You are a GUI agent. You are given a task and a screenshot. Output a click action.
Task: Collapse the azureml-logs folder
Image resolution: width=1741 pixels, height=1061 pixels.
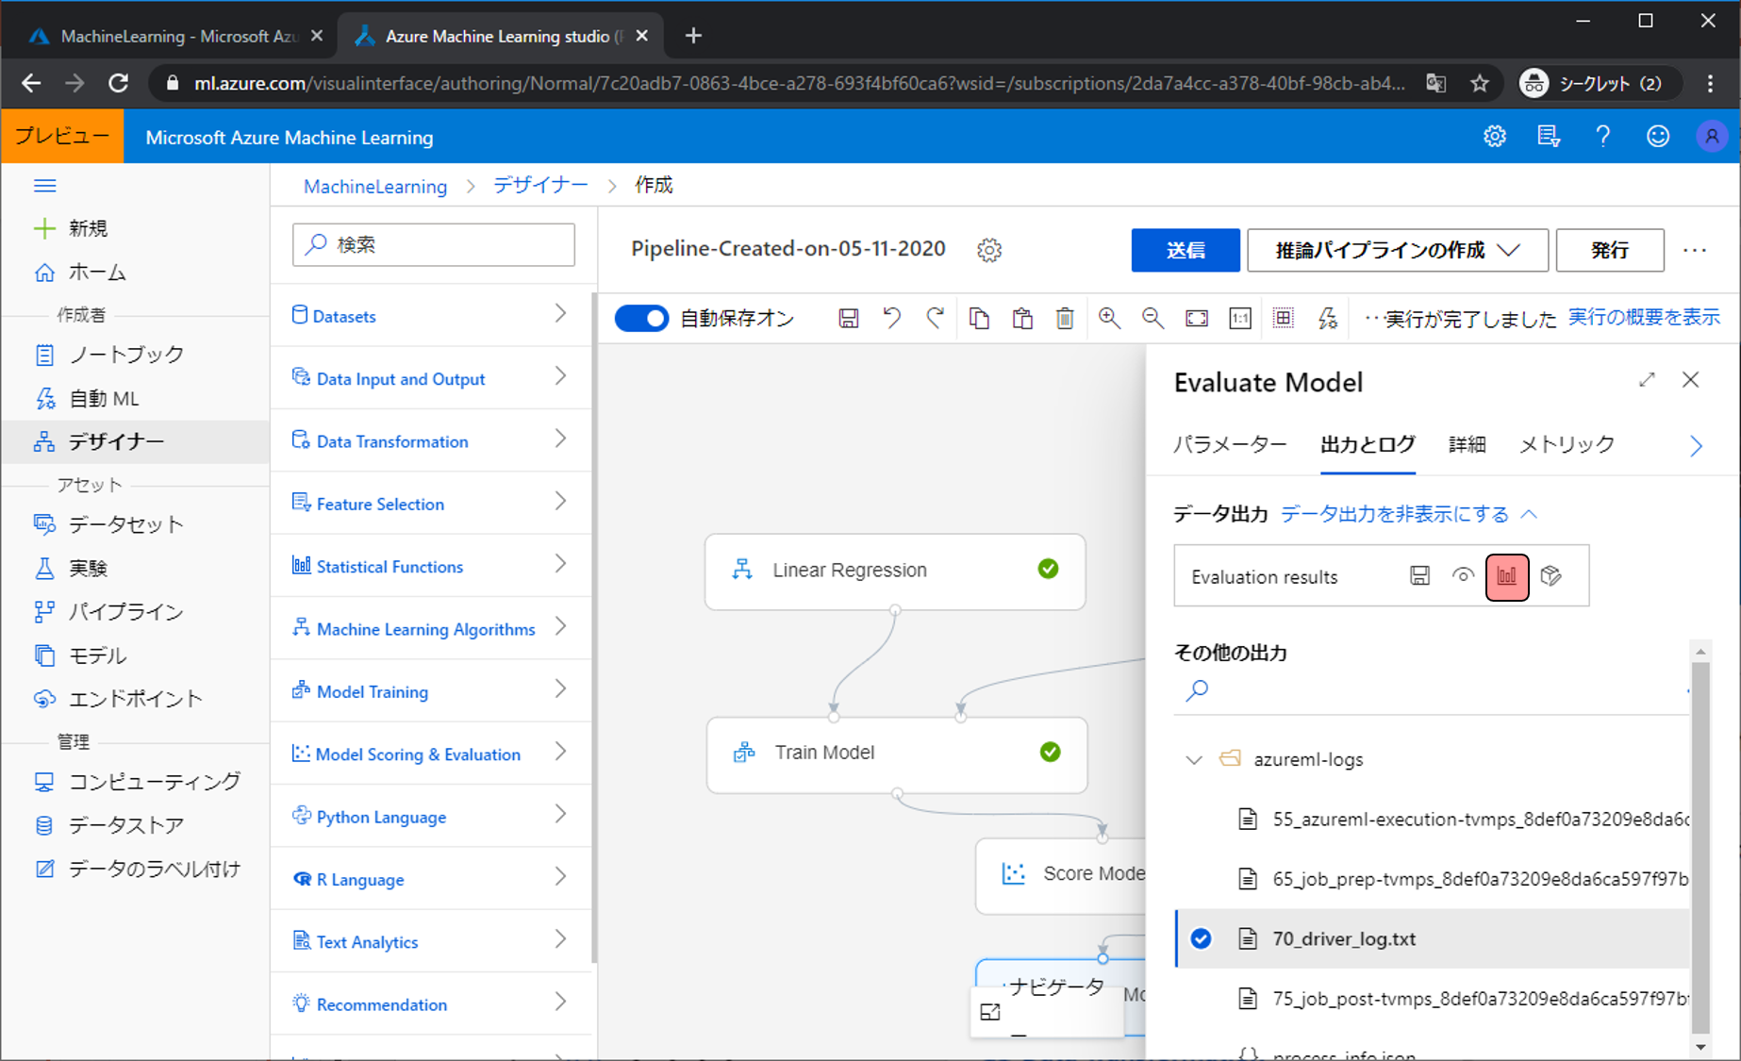pyautogui.click(x=1194, y=759)
